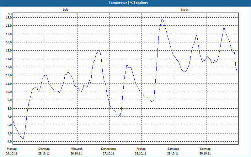The image size is (251, 157).
Task: Click the date '25.10.11'
Action: [44, 154]
